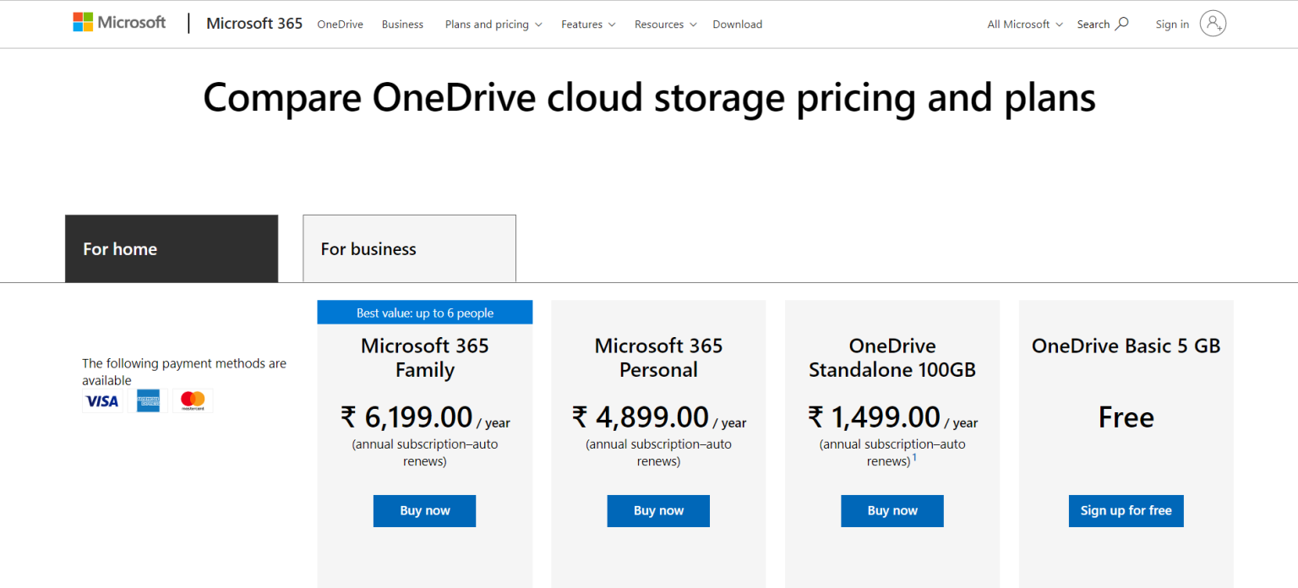Click the Sign in account avatar icon

coord(1213,24)
